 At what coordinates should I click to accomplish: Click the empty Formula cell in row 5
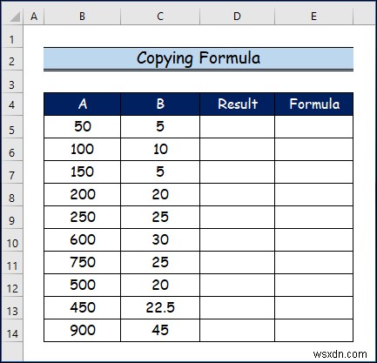pos(314,127)
